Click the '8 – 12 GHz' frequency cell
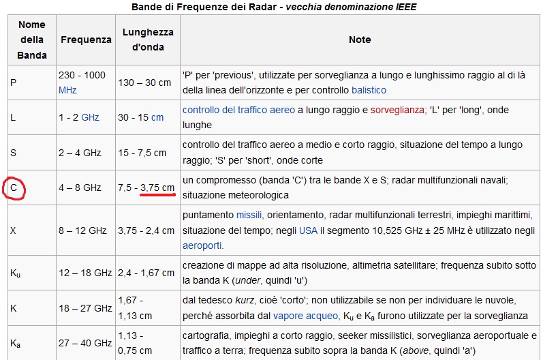The height and width of the screenshot is (360, 543). [x=86, y=230]
